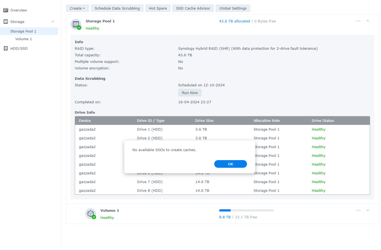
Task: Click the Storage section icon
Action: (6, 22)
